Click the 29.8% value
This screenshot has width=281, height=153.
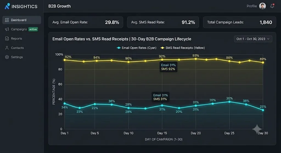click(x=112, y=22)
